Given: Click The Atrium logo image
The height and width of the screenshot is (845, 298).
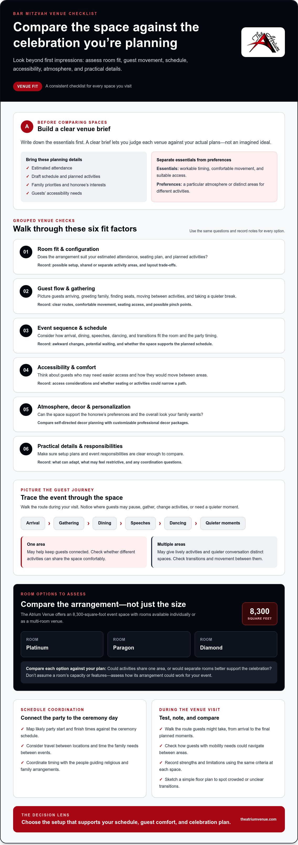Looking at the screenshot, I should point(263,42).
